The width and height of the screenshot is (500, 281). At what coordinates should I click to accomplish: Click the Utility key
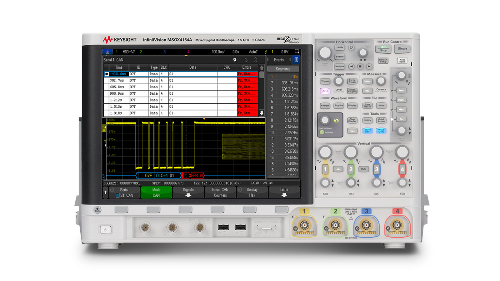tap(367, 120)
